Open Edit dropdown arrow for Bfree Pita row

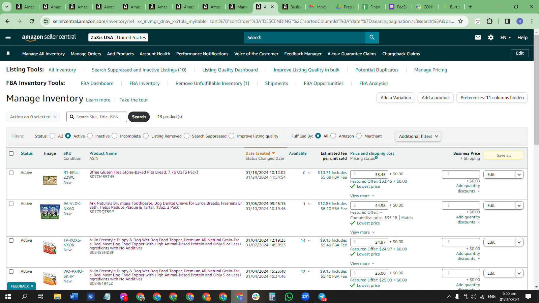pyautogui.click(x=519, y=175)
